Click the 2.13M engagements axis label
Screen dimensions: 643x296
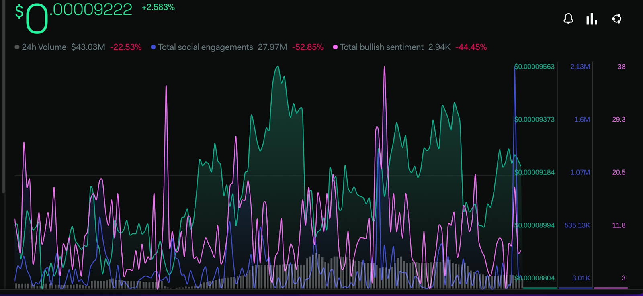coord(580,67)
